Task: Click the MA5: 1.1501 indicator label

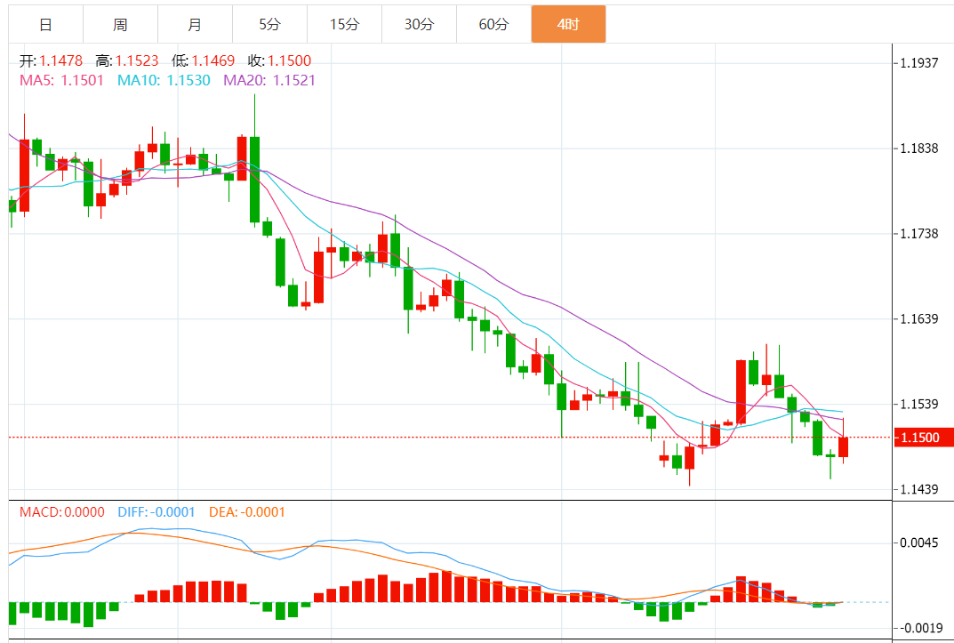Action: coord(62,80)
